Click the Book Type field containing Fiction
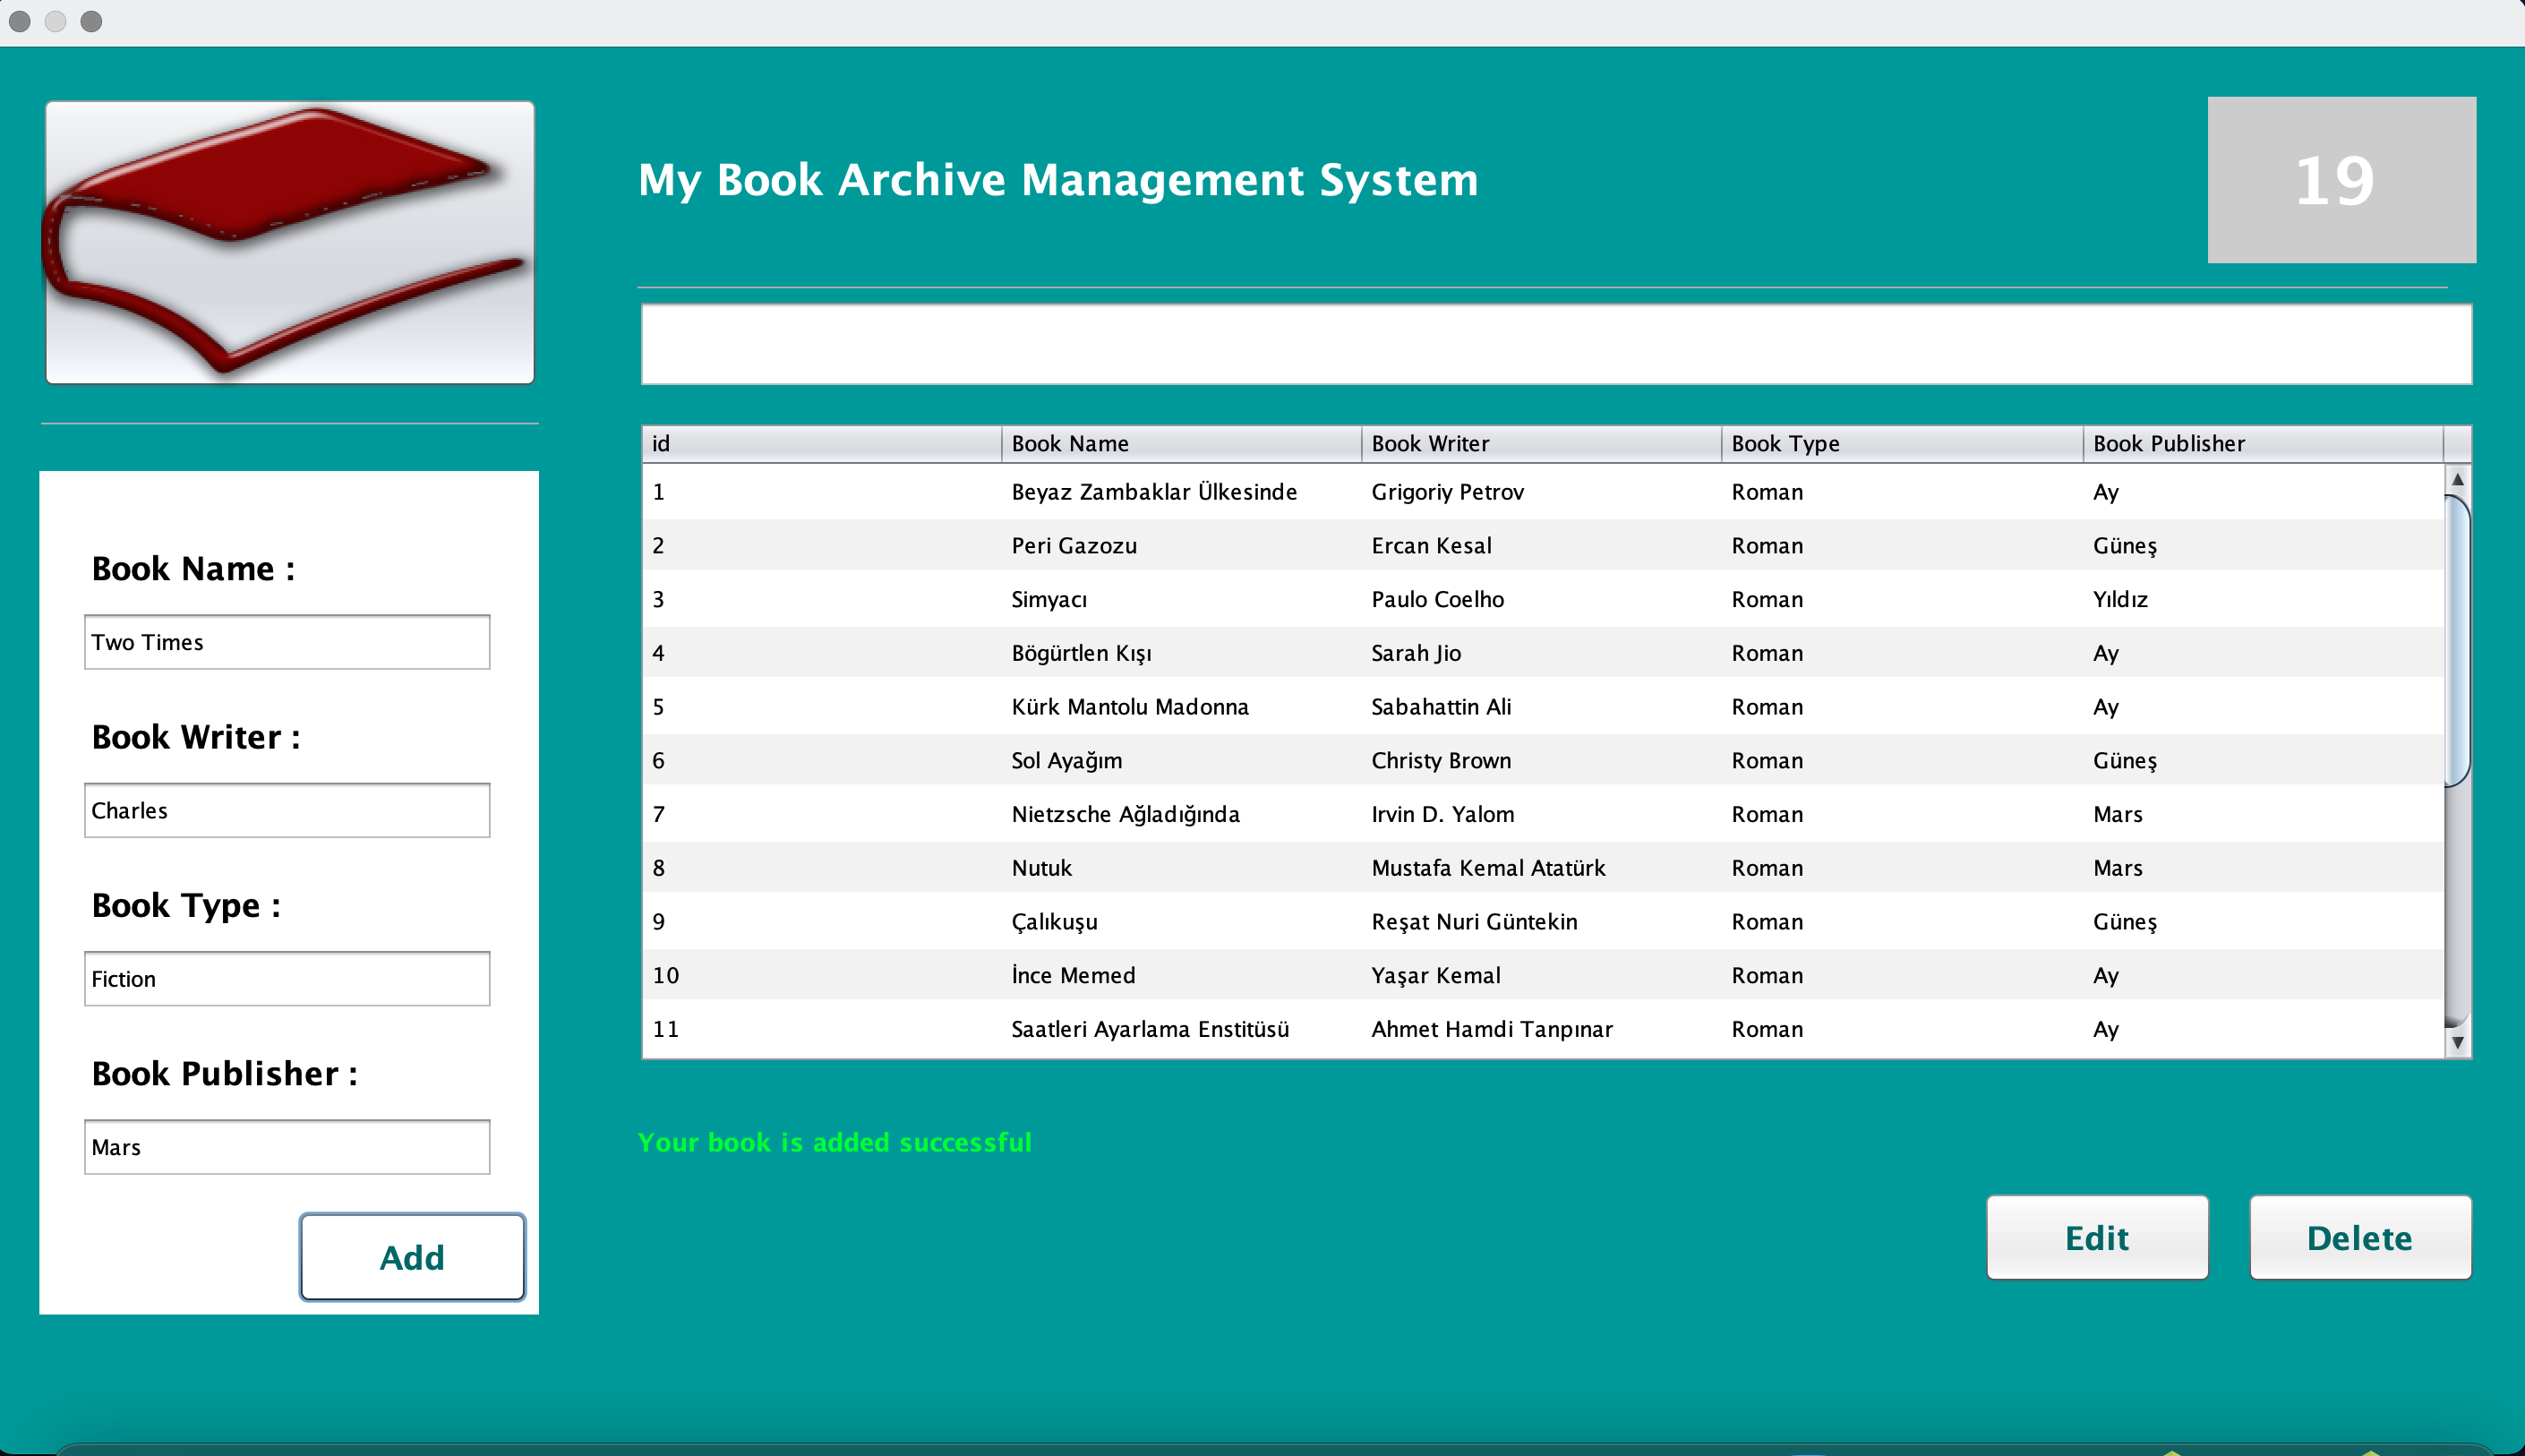The height and width of the screenshot is (1456, 2525). (x=287, y=978)
